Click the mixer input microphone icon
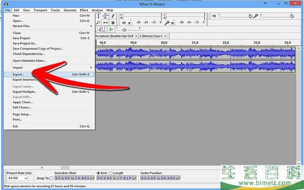Image resolution: width=304 pixels, height=190 pixels. click(x=256, y=16)
